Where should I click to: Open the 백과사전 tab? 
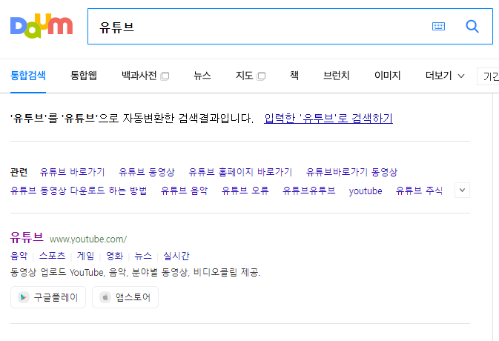(x=139, y=76)
